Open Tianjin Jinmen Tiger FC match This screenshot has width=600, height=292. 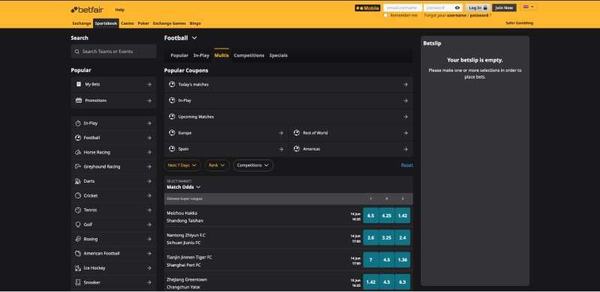pyautogui.click(x=189, y=258)
